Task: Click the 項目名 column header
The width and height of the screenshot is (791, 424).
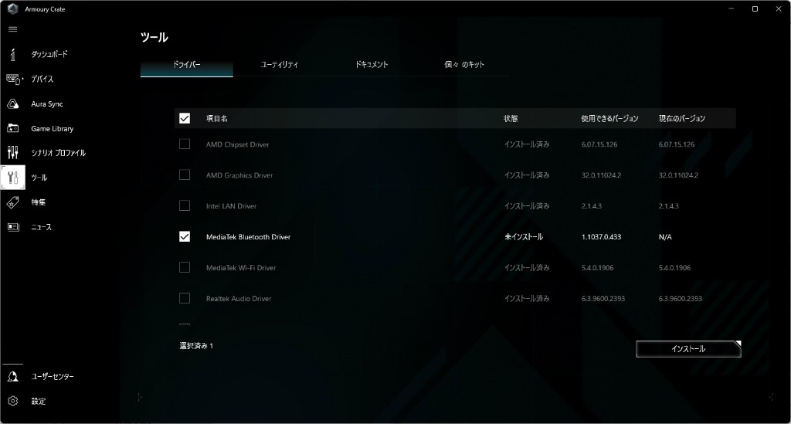Action: tap(217, 118)
